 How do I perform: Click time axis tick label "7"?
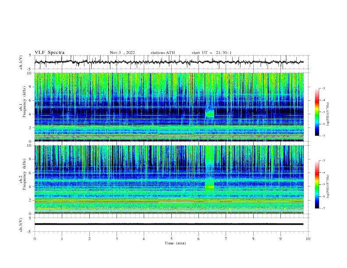[x=226, y=239]
